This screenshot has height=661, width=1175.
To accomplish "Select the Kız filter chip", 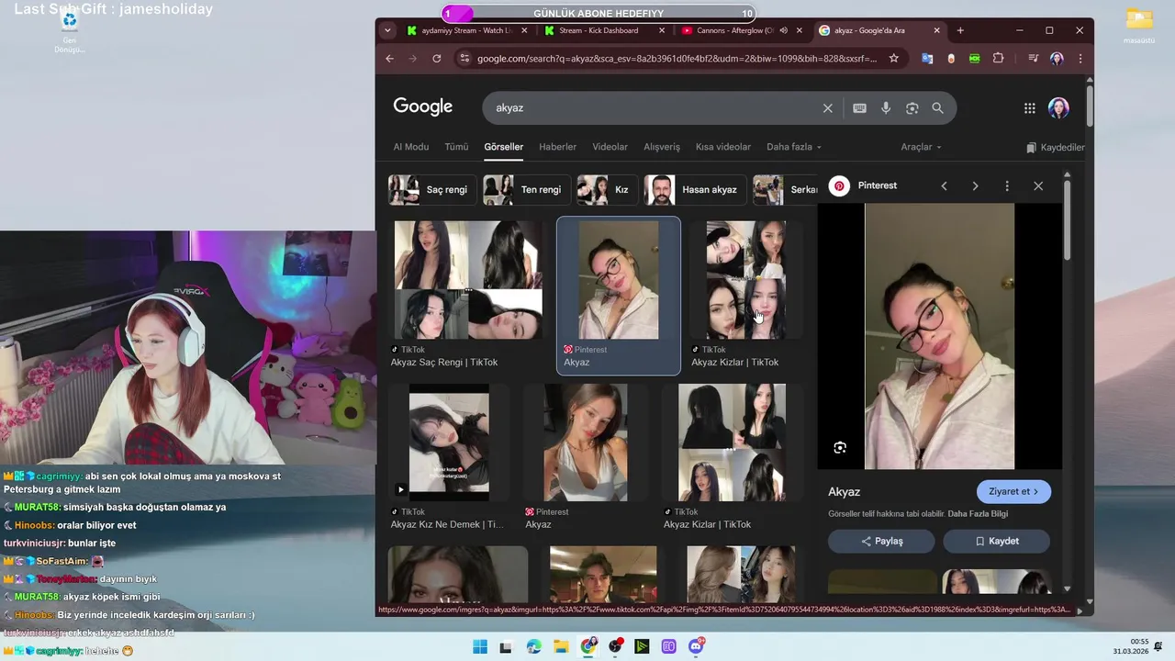I will [x=607, y=190].
